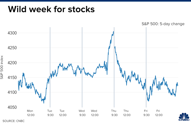Click the Tuesday open vertical divider line
191x123 pixels.
(50, 65)
